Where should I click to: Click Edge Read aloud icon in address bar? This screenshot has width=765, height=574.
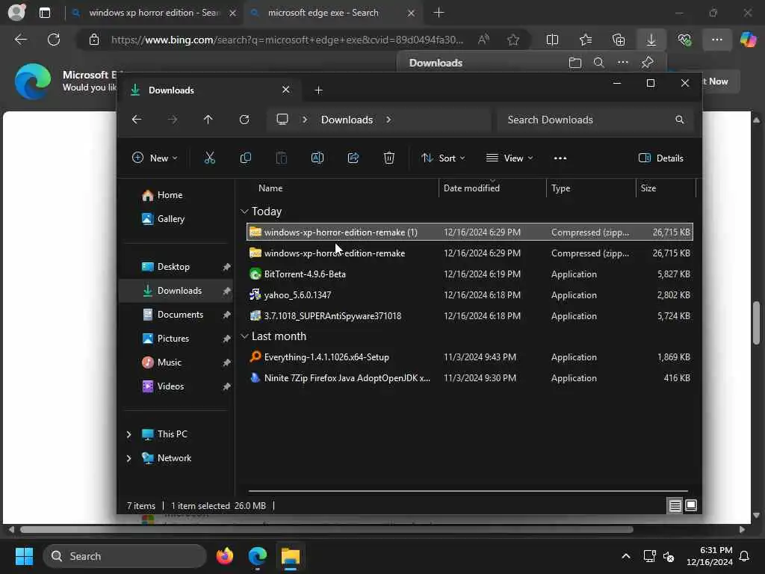483,40
